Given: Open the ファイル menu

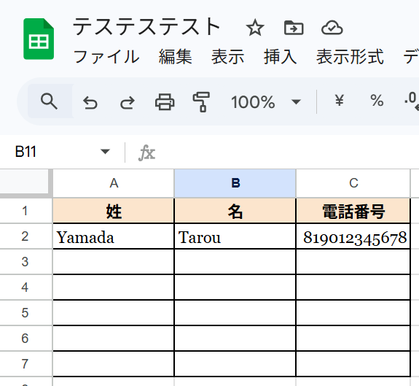Looking at the screenshot, I should 106,57.
